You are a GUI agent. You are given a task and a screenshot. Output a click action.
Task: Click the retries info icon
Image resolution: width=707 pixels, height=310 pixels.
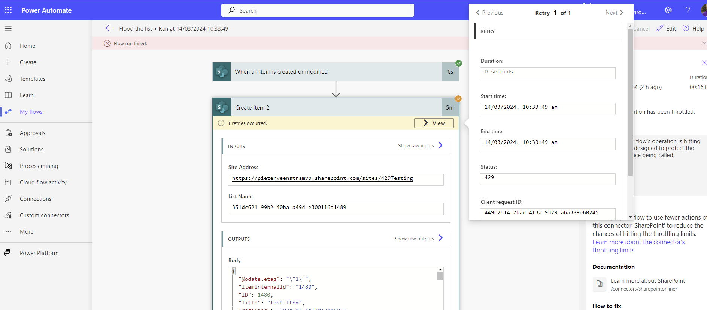tap(221, 123)
